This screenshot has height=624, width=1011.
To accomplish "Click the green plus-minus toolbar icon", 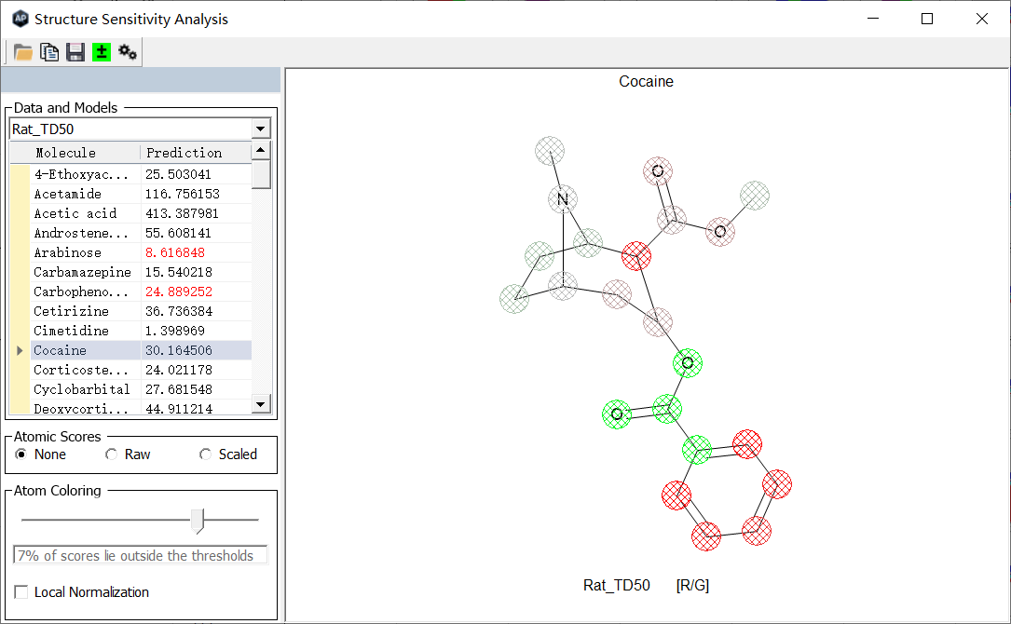I will point(102,52).
